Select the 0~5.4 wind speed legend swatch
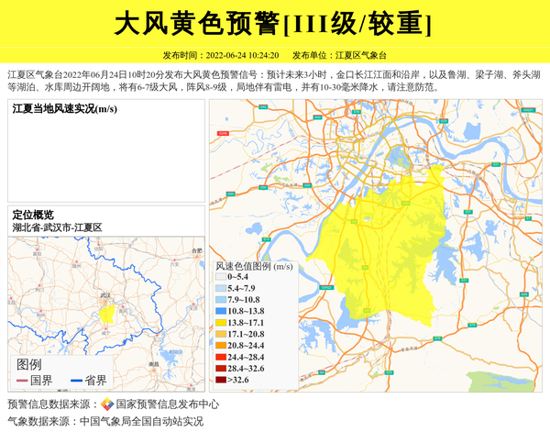This screenshot has height=432, width=550. pyautogui.click(x=220, y=276)
